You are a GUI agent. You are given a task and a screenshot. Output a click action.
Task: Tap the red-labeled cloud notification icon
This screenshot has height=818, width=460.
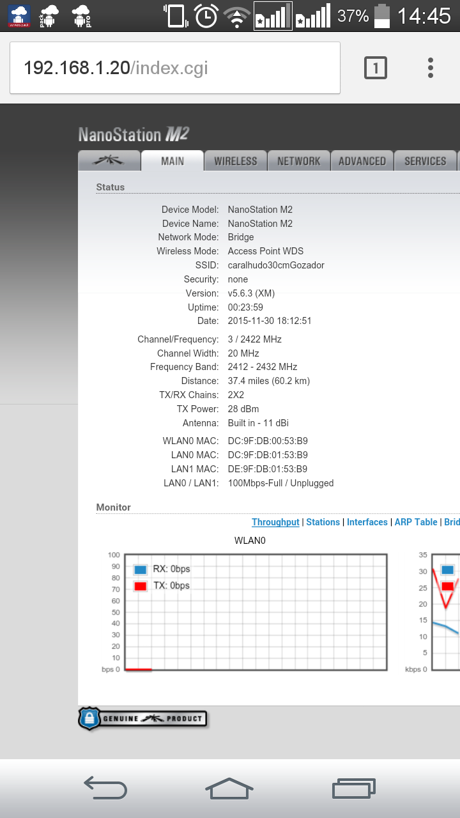point(19,16)
